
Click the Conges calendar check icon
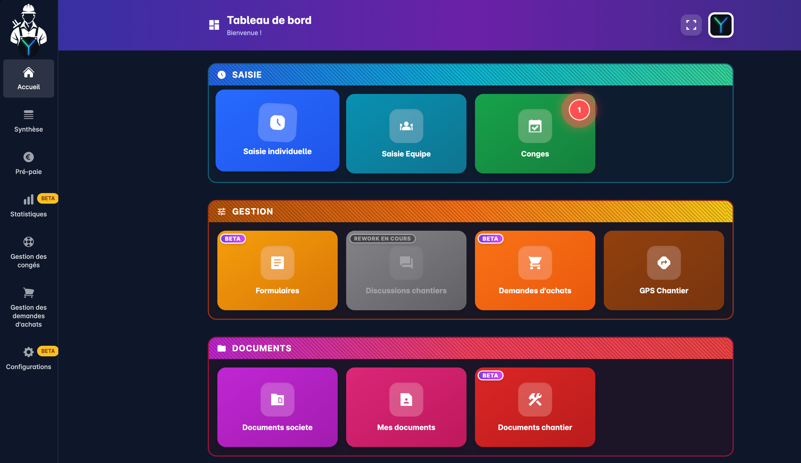tap(535, 126)
